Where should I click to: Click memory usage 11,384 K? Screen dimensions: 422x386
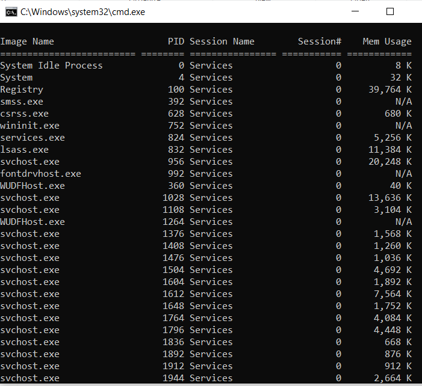tap(390, 150)
